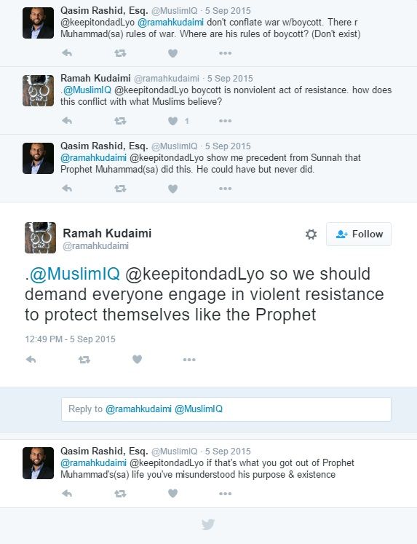Image resolution: width=417 pixels, height=544 pixels.
Task: Open the @ramahkudaimi mention in the top tweet
Action: click(170, 22)
